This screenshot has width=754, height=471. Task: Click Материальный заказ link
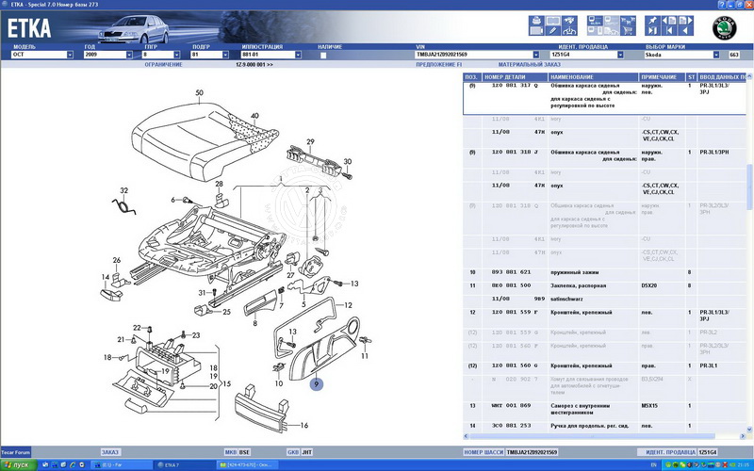tap(530, 64)
